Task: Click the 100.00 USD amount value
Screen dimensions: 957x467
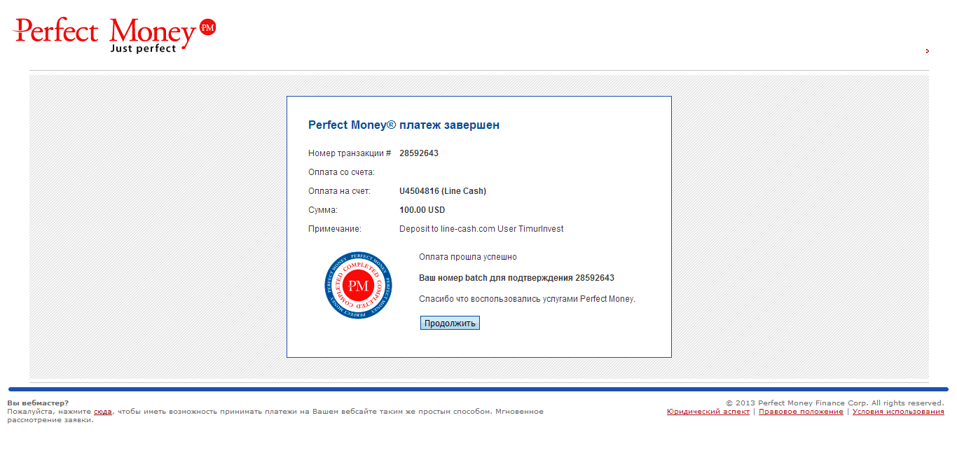Action: [x=422, y=210]
